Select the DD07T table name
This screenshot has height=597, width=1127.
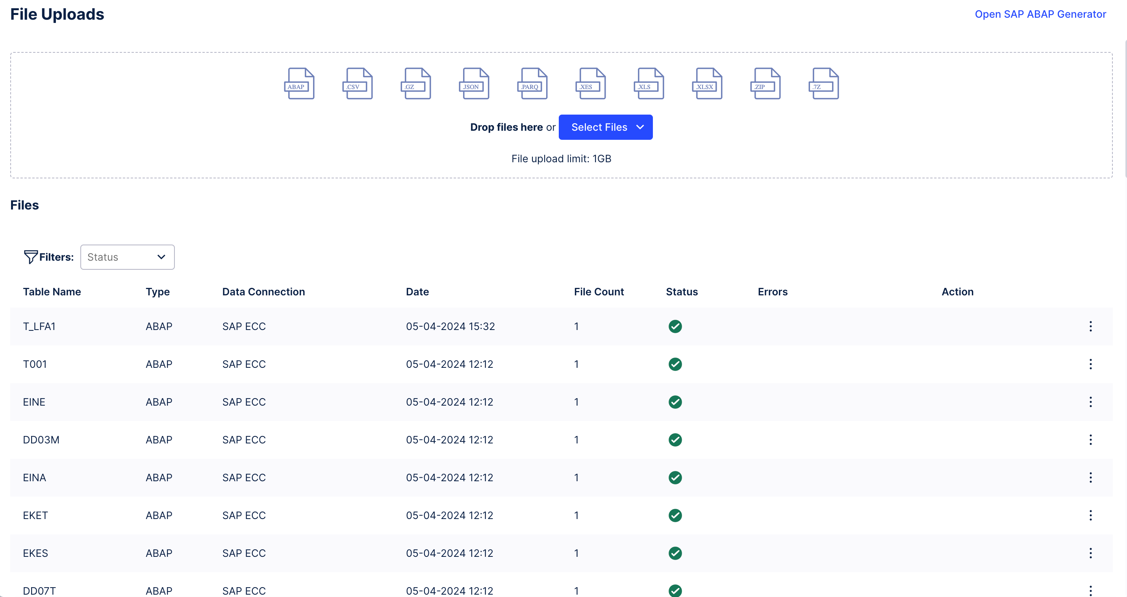click(x=39, y=591)
